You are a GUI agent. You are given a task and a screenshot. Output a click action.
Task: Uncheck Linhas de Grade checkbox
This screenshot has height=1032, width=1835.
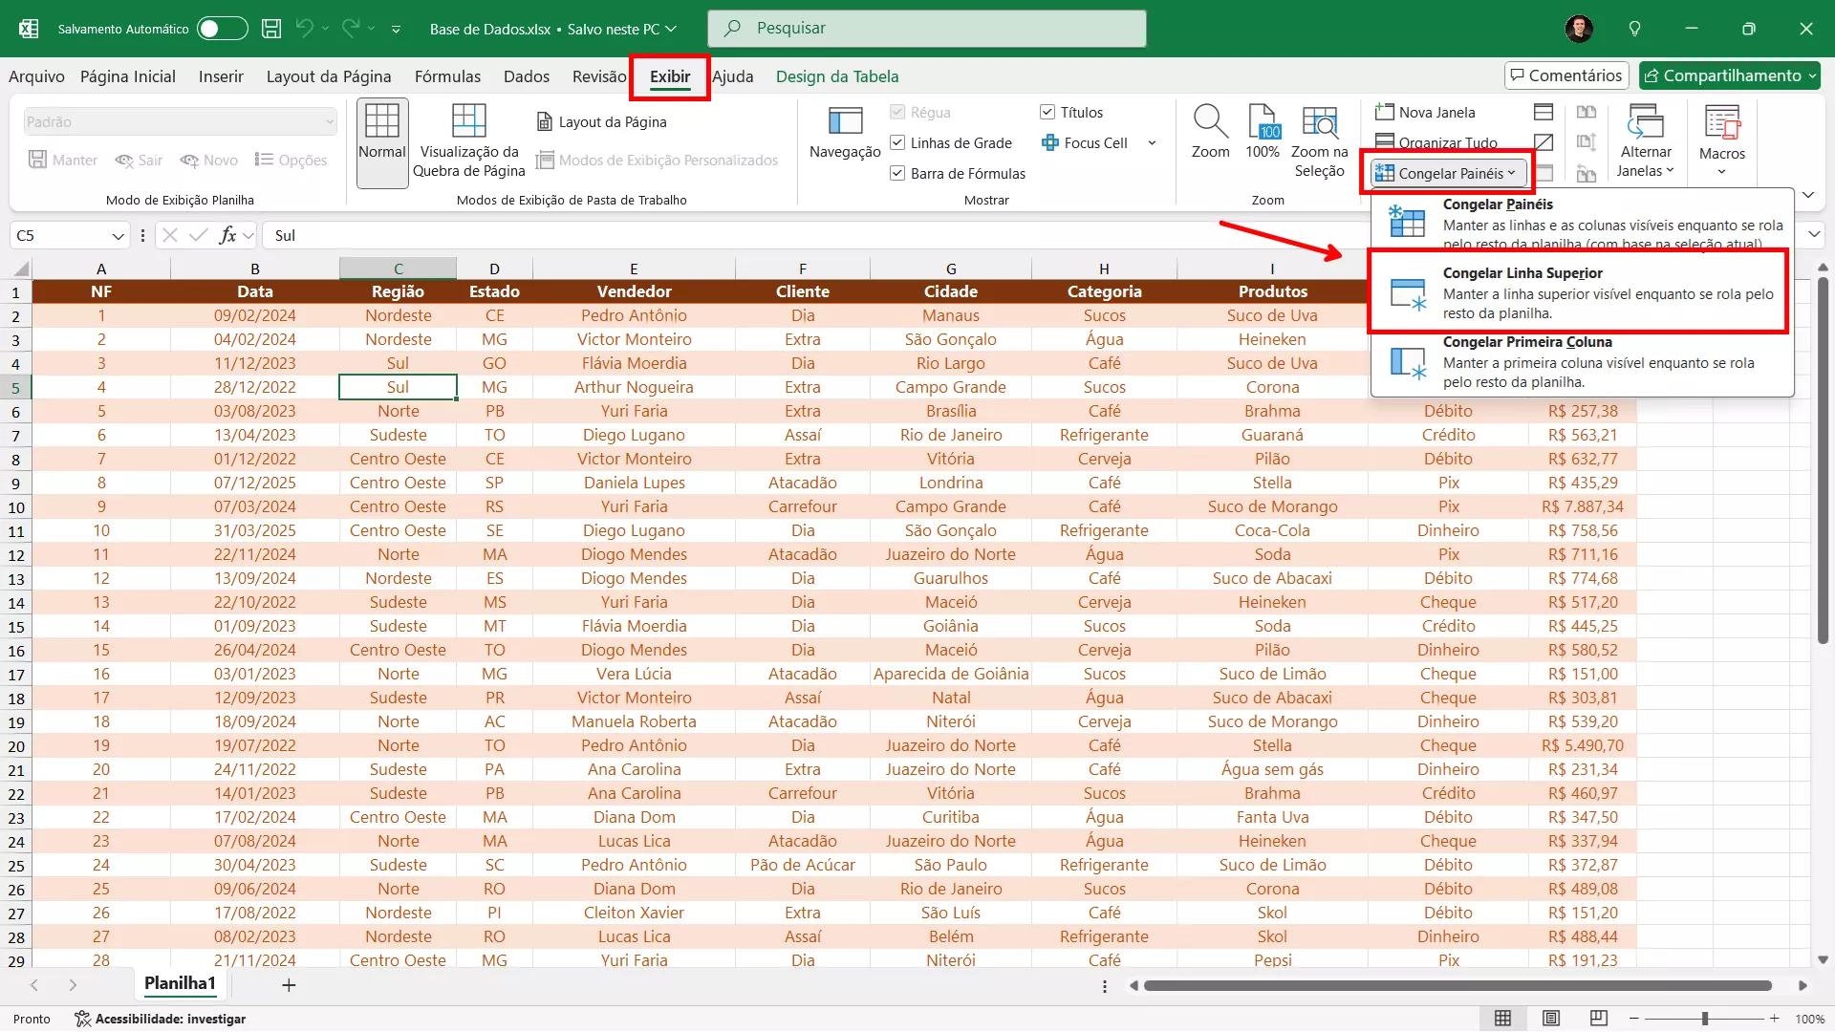tap(897, 143)
